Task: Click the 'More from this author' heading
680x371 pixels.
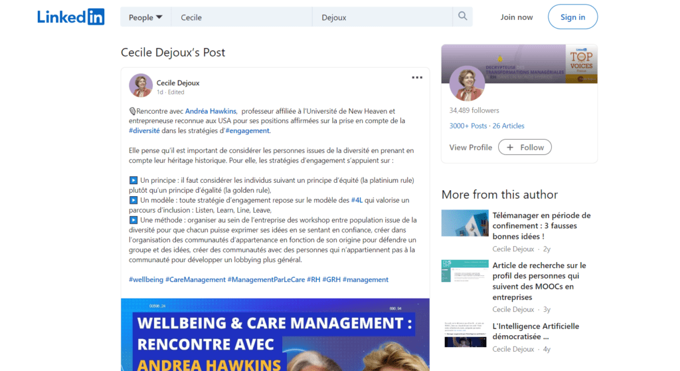Action: pyautogui.click(x=499, y=194)
